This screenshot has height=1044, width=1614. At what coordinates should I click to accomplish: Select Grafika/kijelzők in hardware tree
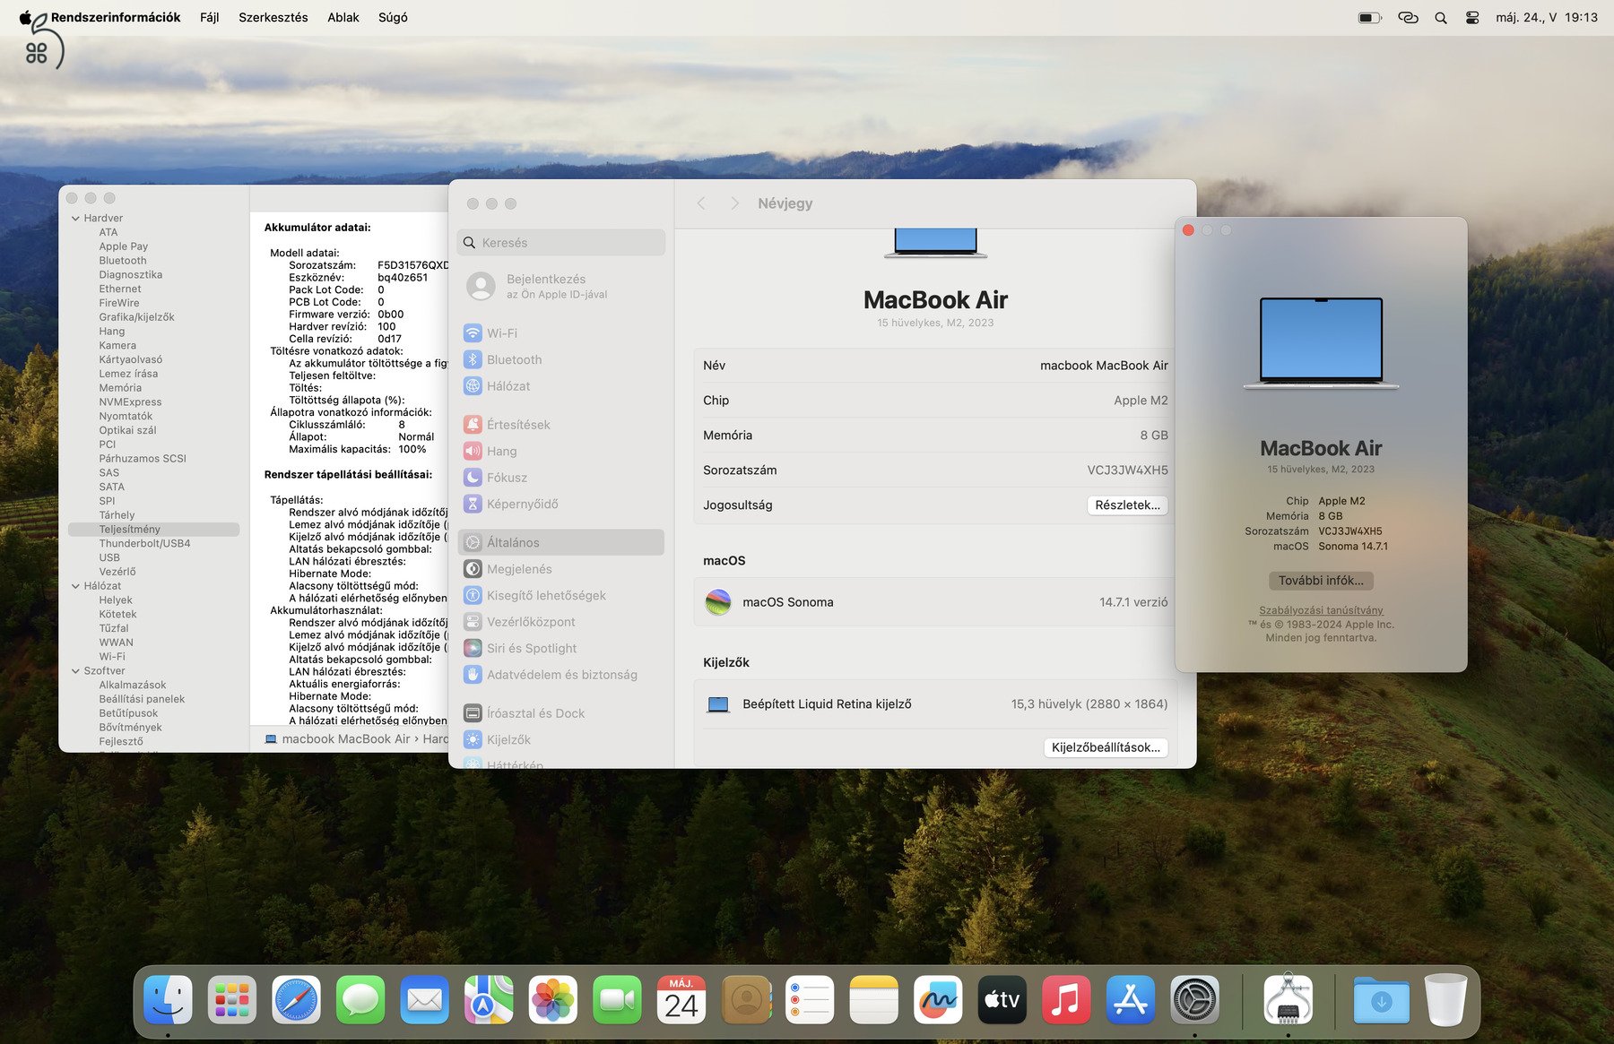pyautogui.click(x=137, y=317)
